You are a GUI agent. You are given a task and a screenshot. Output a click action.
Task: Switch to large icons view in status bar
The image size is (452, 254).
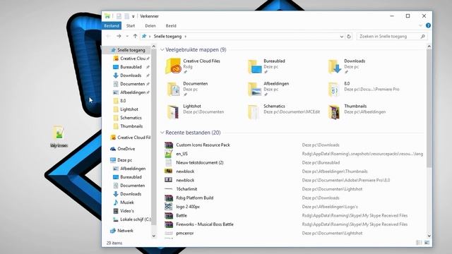coord(427,243)
